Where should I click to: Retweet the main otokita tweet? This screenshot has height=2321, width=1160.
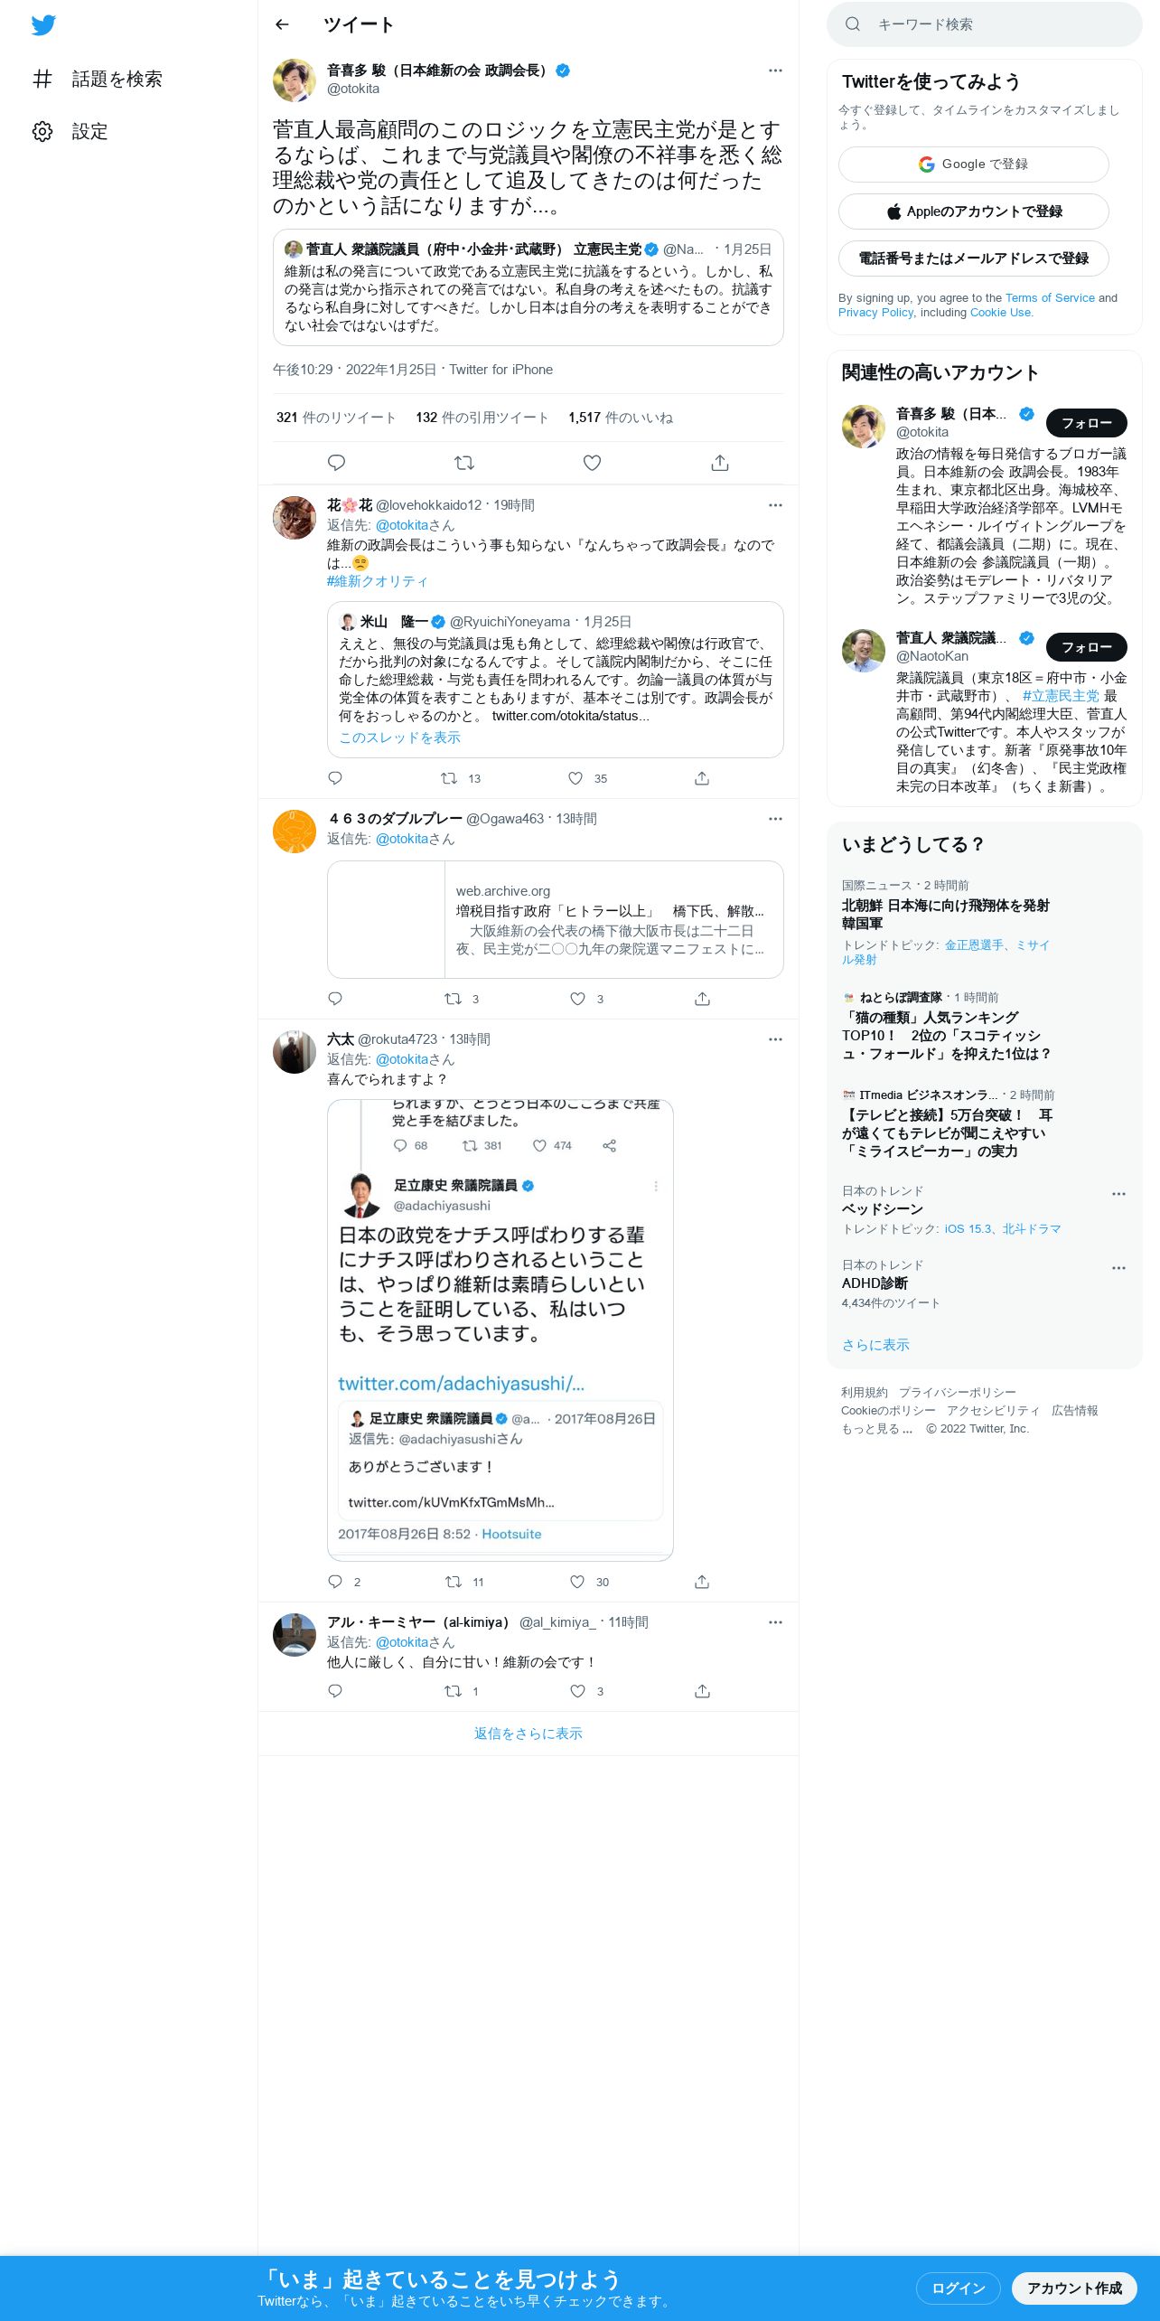click(464, 463)
